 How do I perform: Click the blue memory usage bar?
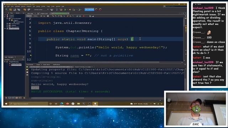tap(89, 10)
